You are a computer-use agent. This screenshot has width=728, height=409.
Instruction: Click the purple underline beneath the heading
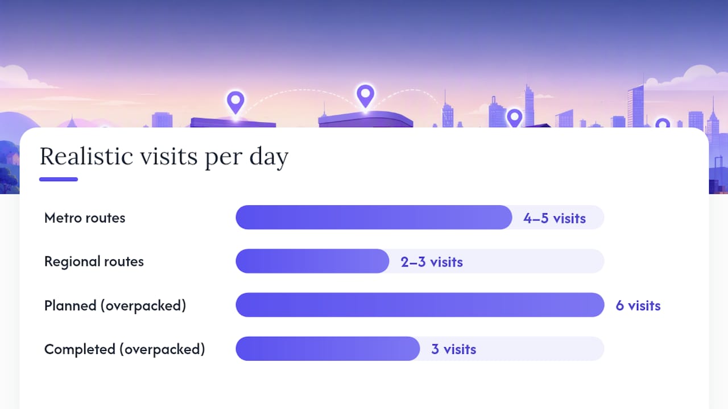[x=59, y=180]
